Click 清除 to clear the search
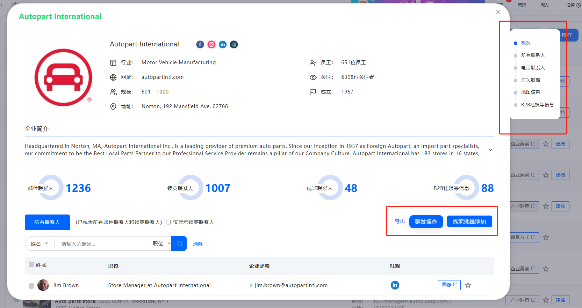582x308 pixels. point(198,244)
